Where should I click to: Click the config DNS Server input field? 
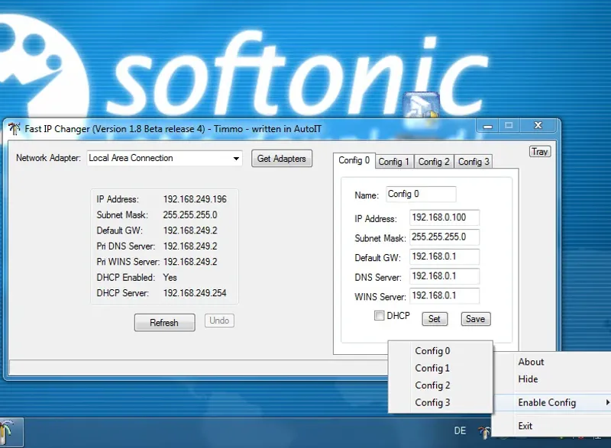coord(445,276)
